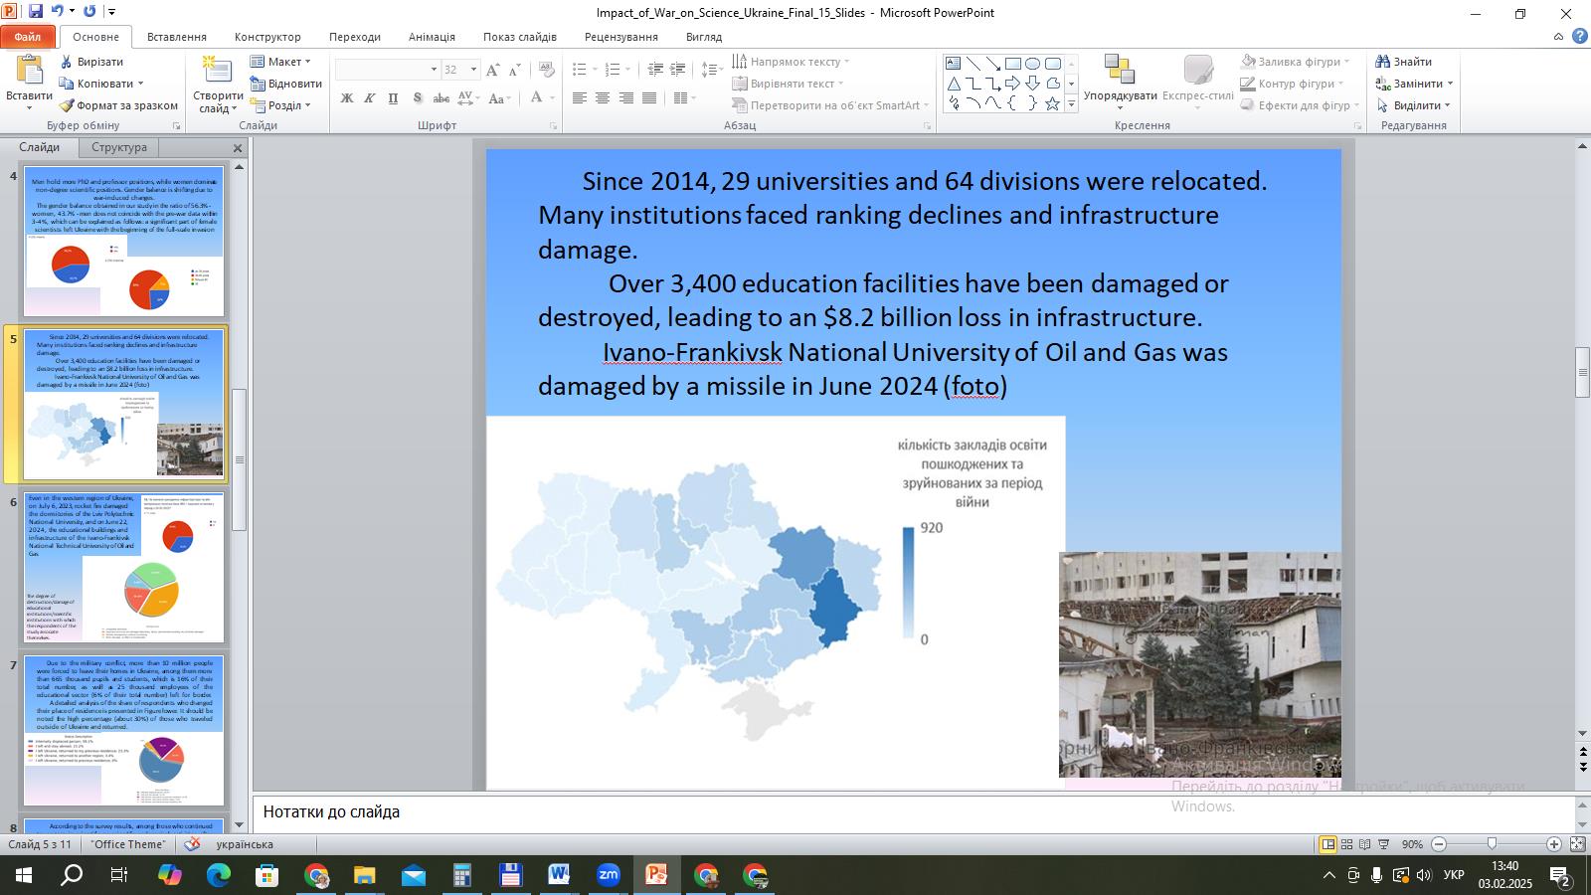Screen dimensions: 1591x895
Task: Click the Save icon in quick access toolbar
Action: pos(36,12)
